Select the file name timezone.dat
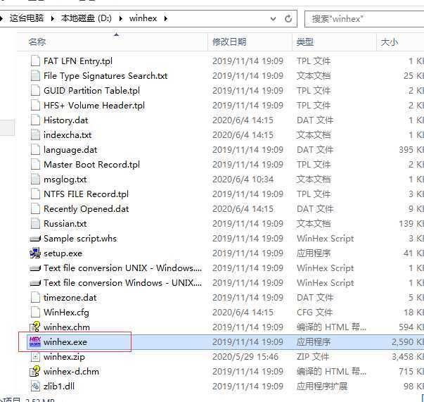424x402 pixels. pos(70,298)
